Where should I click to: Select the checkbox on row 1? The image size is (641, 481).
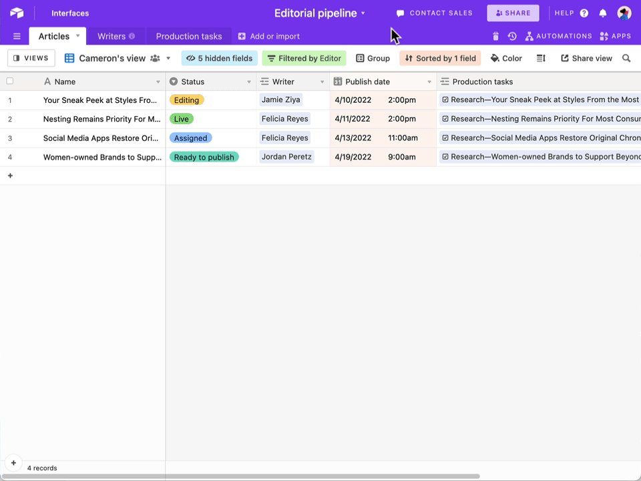9,100
